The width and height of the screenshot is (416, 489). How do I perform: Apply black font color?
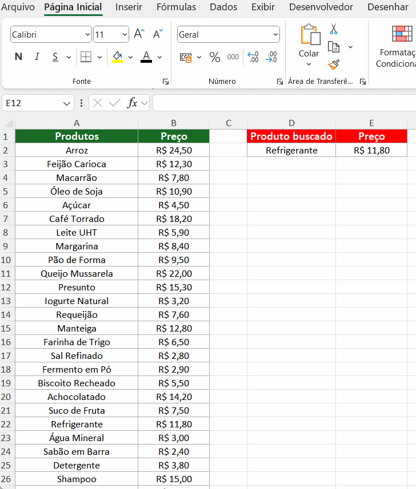[146, 56]
